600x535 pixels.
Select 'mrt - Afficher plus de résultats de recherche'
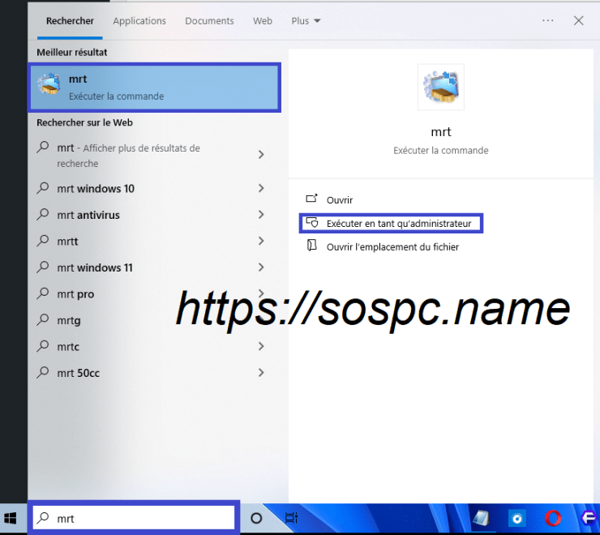129,156
